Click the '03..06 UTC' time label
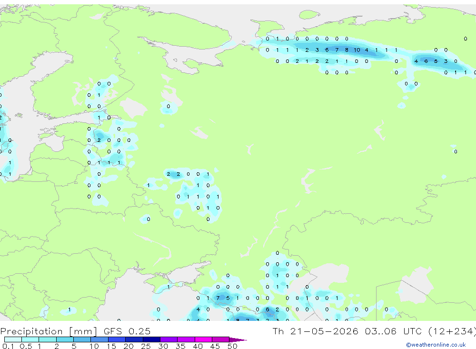The image size is (476, 349). pos(393,331)
